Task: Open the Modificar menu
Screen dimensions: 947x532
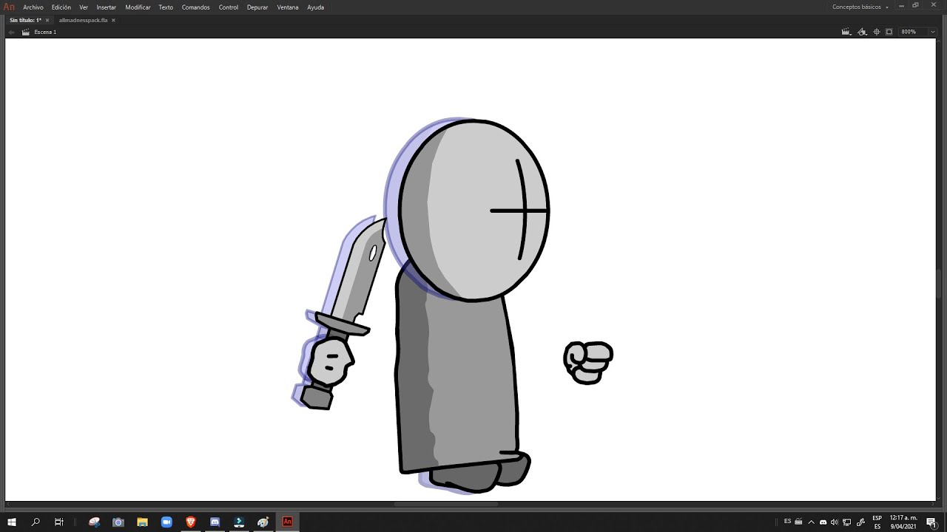Action: (138, 7)
